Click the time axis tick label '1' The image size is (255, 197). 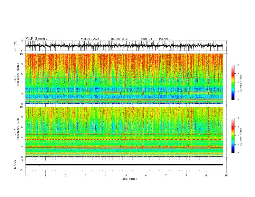pyautogui.click(x=45, y=175)
